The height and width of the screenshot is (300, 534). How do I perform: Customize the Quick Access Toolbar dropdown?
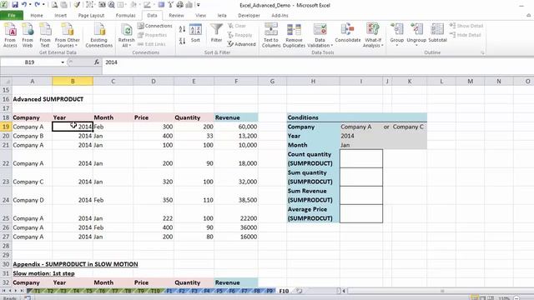coord(199,5)
